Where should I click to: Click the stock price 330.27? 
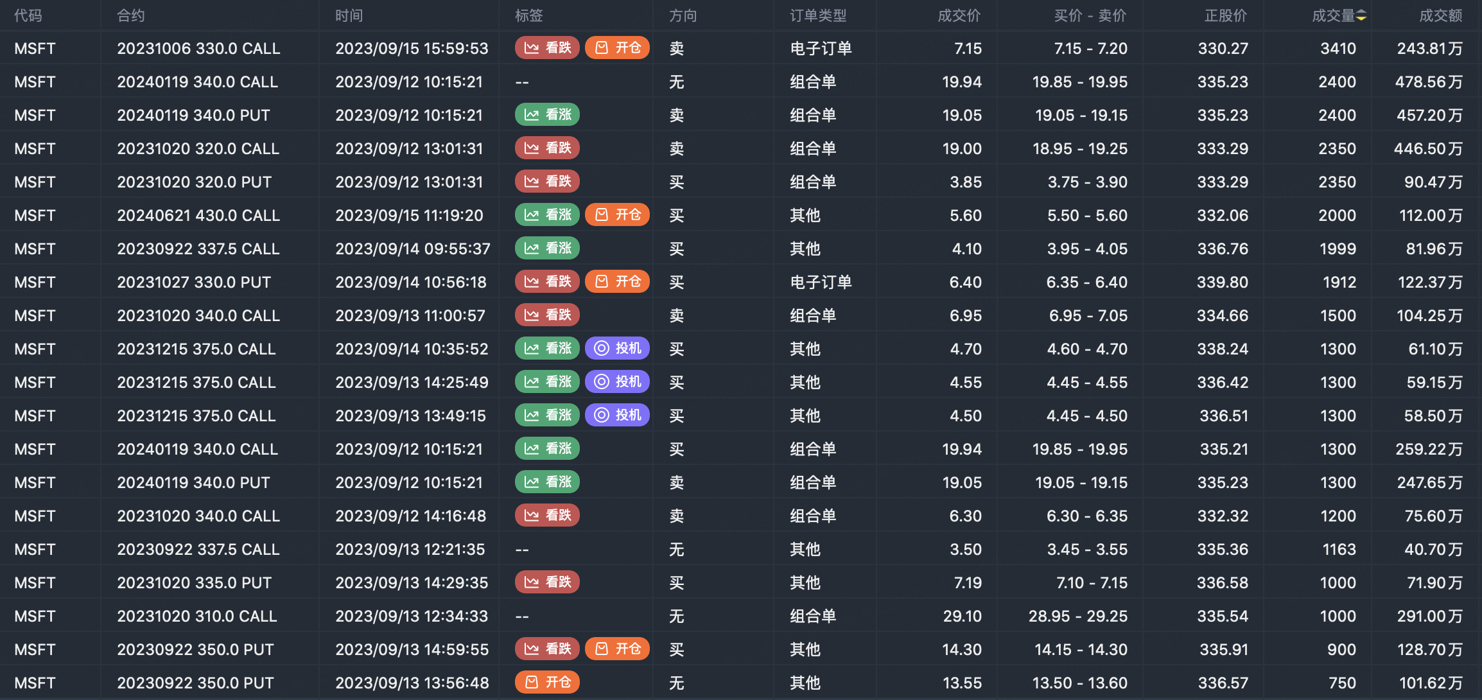[1223, 49]
